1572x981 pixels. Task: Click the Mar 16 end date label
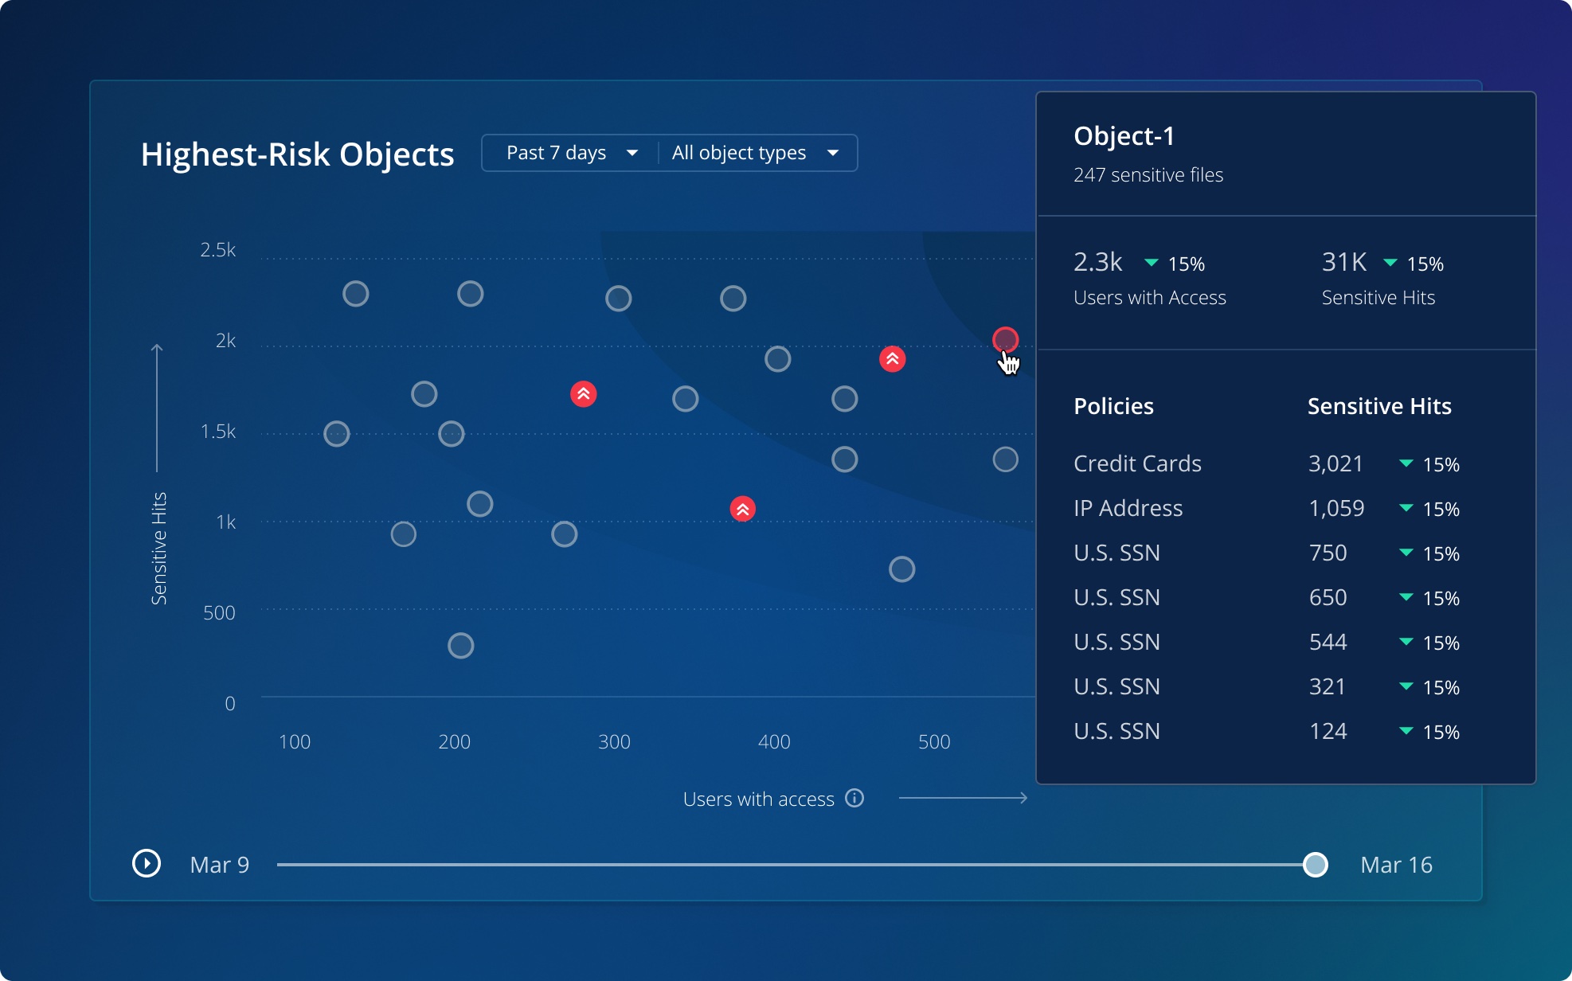click(x=1396, y=865)
